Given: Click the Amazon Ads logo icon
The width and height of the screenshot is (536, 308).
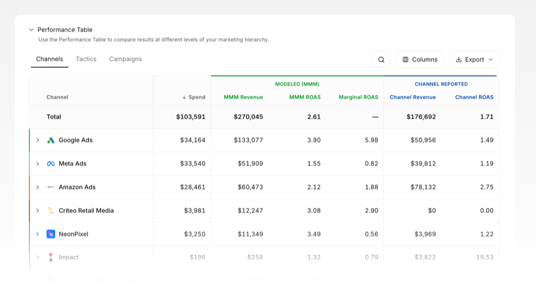Looking at the screenshot, I should [x=50, y=187].
